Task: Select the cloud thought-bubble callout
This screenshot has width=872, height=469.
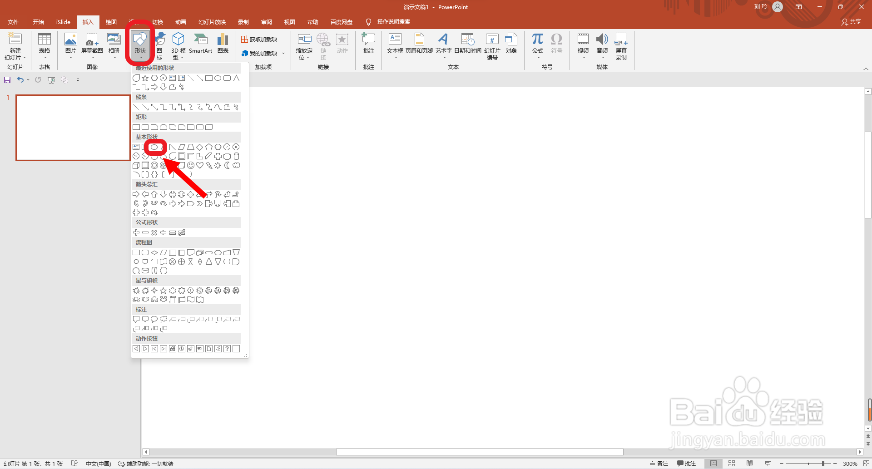Action: 163,320
